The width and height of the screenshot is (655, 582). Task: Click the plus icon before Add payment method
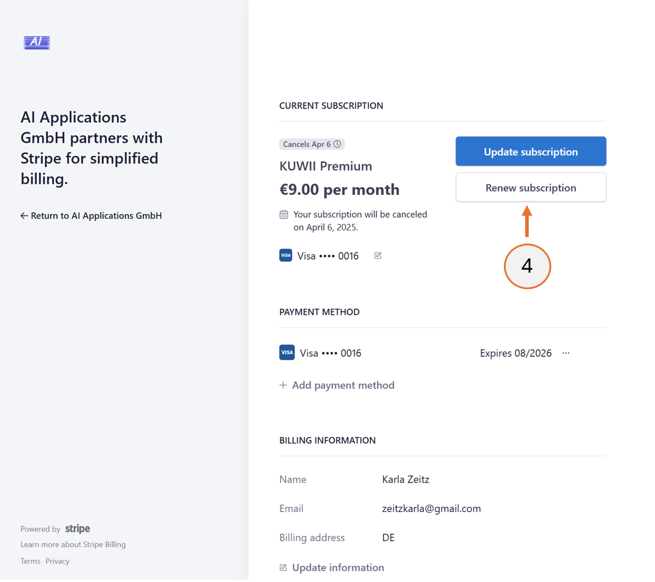point(283,385)
